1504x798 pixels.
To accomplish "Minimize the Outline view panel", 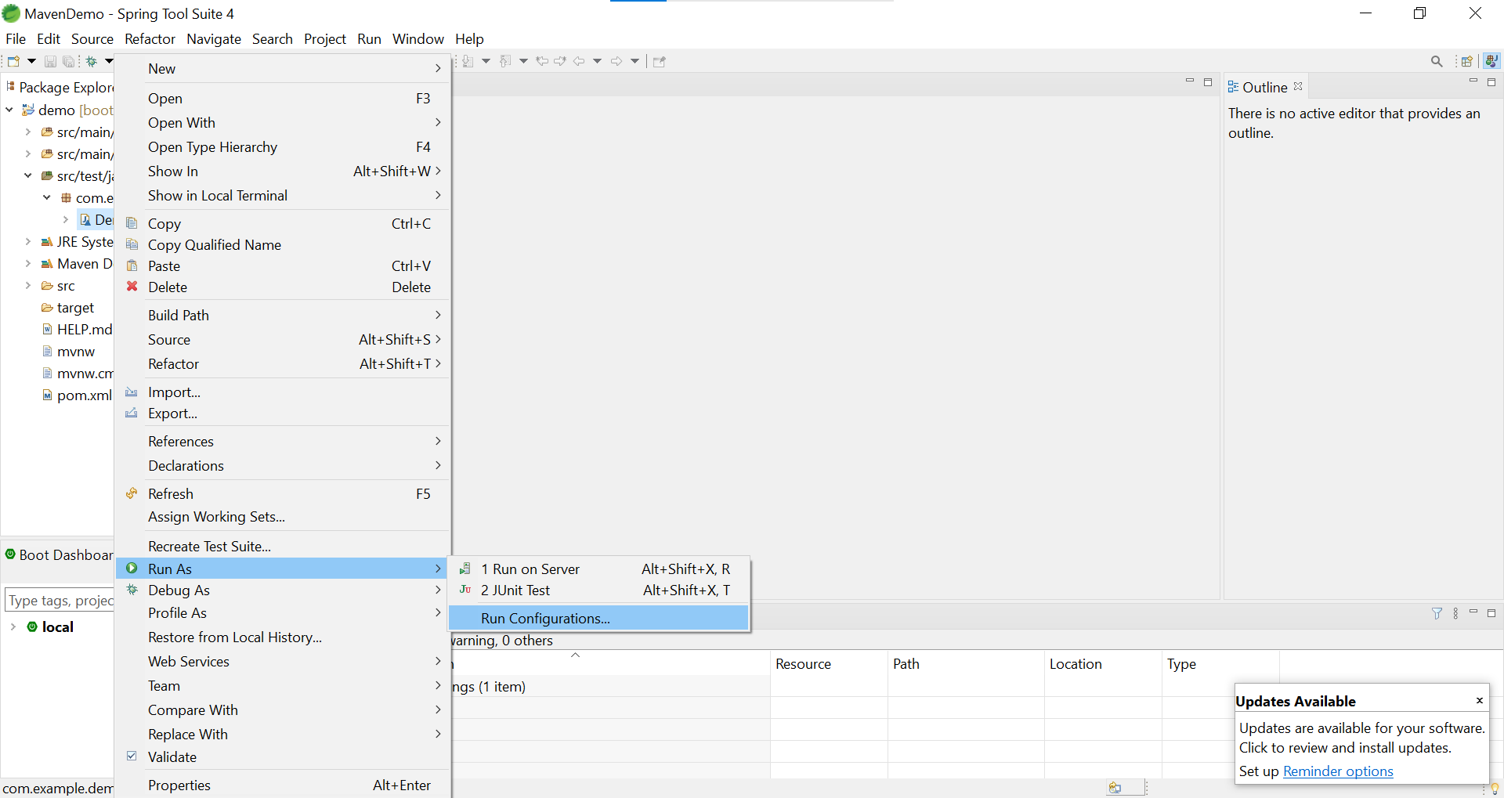I will (1473, 81).
